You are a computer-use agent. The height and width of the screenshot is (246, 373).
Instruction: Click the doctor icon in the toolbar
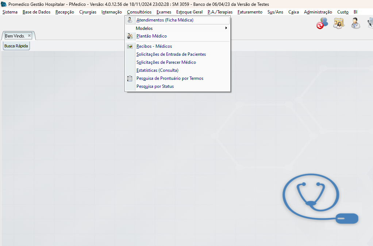(355, 24)
